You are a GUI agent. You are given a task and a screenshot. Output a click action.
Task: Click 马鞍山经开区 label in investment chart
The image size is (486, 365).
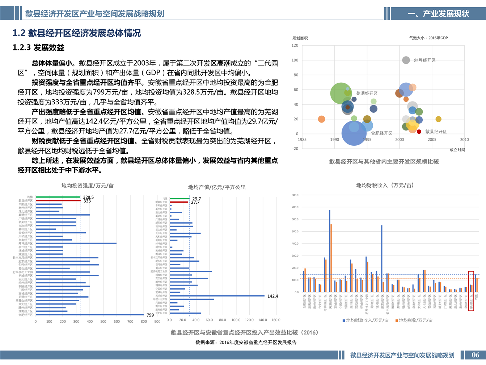pos(24,300)
